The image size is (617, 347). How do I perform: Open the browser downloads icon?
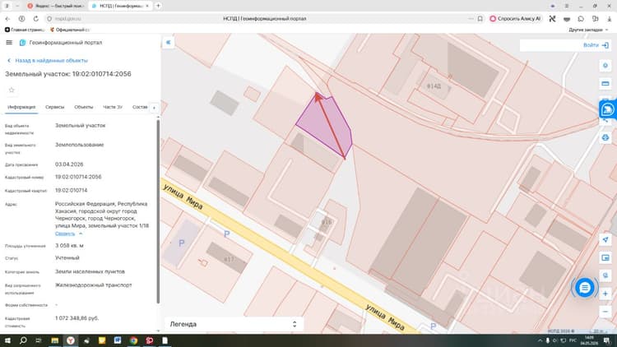(609, 18)
